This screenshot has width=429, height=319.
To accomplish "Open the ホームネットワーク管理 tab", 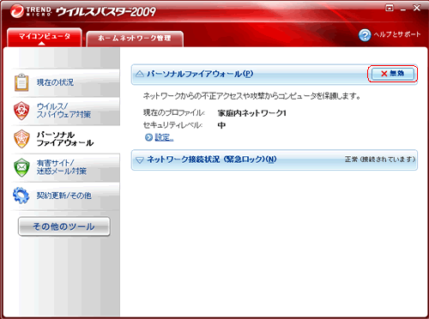I will coord(135,39).
